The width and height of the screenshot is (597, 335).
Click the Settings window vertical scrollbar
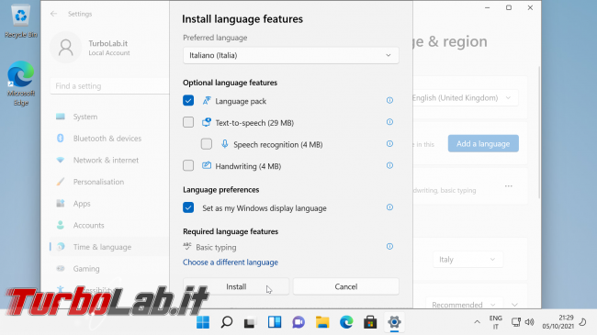click(539, 132)
